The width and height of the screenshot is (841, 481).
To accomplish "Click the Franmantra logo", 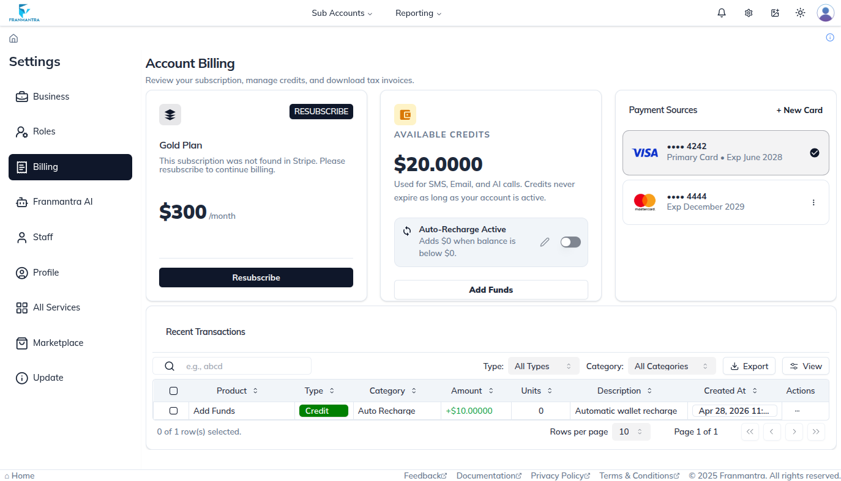I will [24, 13].
